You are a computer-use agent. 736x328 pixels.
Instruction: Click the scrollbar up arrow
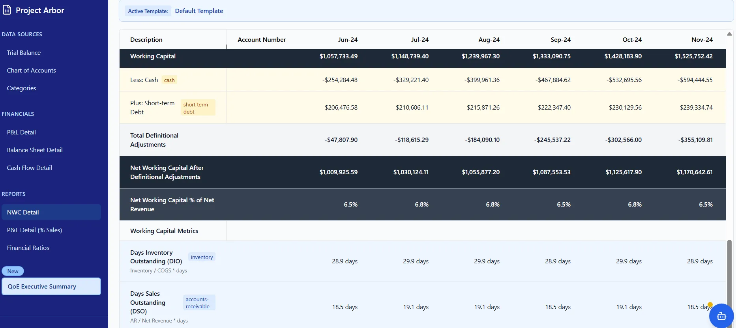729,34
